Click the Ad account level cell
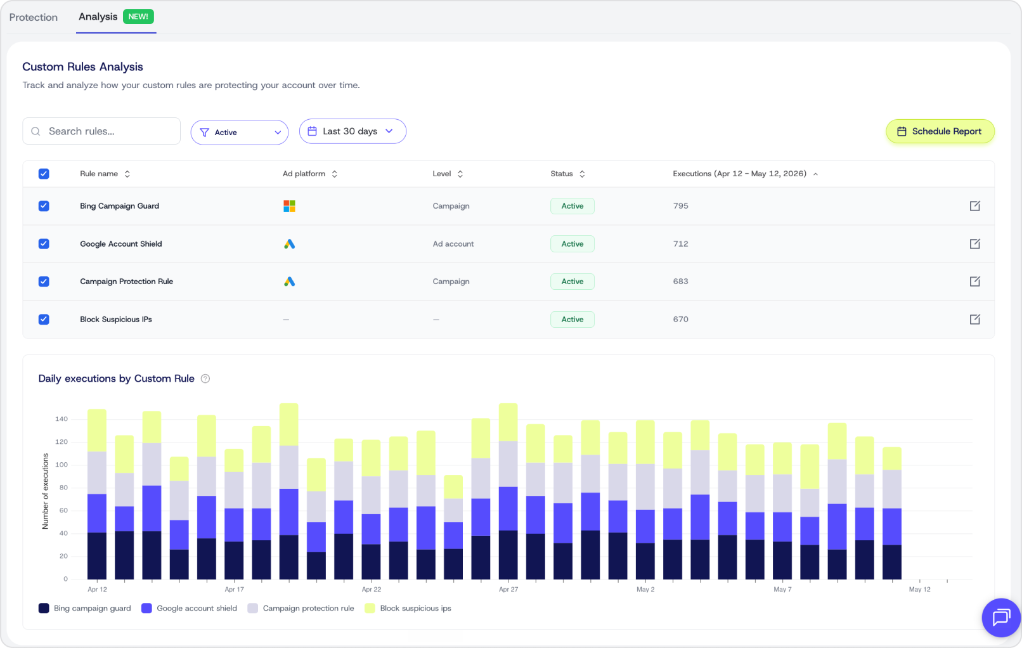 tap(453, 244)
